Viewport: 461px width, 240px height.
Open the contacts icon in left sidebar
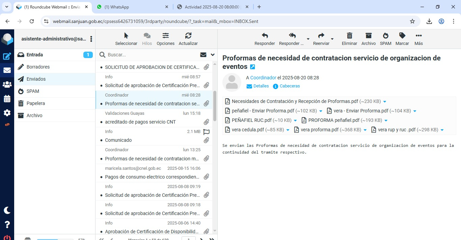7,85
